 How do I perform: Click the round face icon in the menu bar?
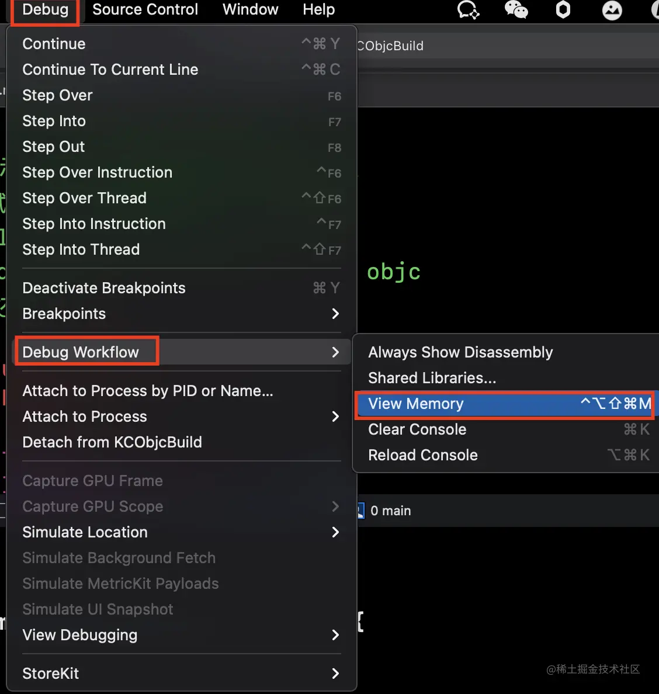(612, 10)
